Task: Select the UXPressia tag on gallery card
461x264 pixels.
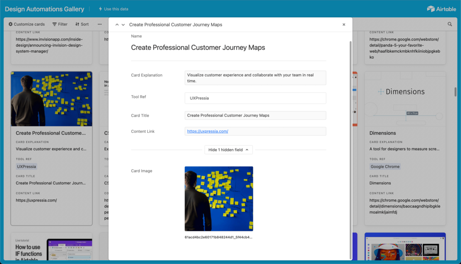Action: pyautogui.click(x=27, y=166)
